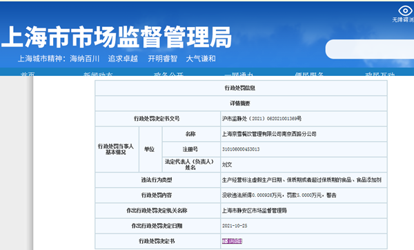Click the 违法行为类型 label cell
This screenshot has height=250, width=414.
click(157, 180)
